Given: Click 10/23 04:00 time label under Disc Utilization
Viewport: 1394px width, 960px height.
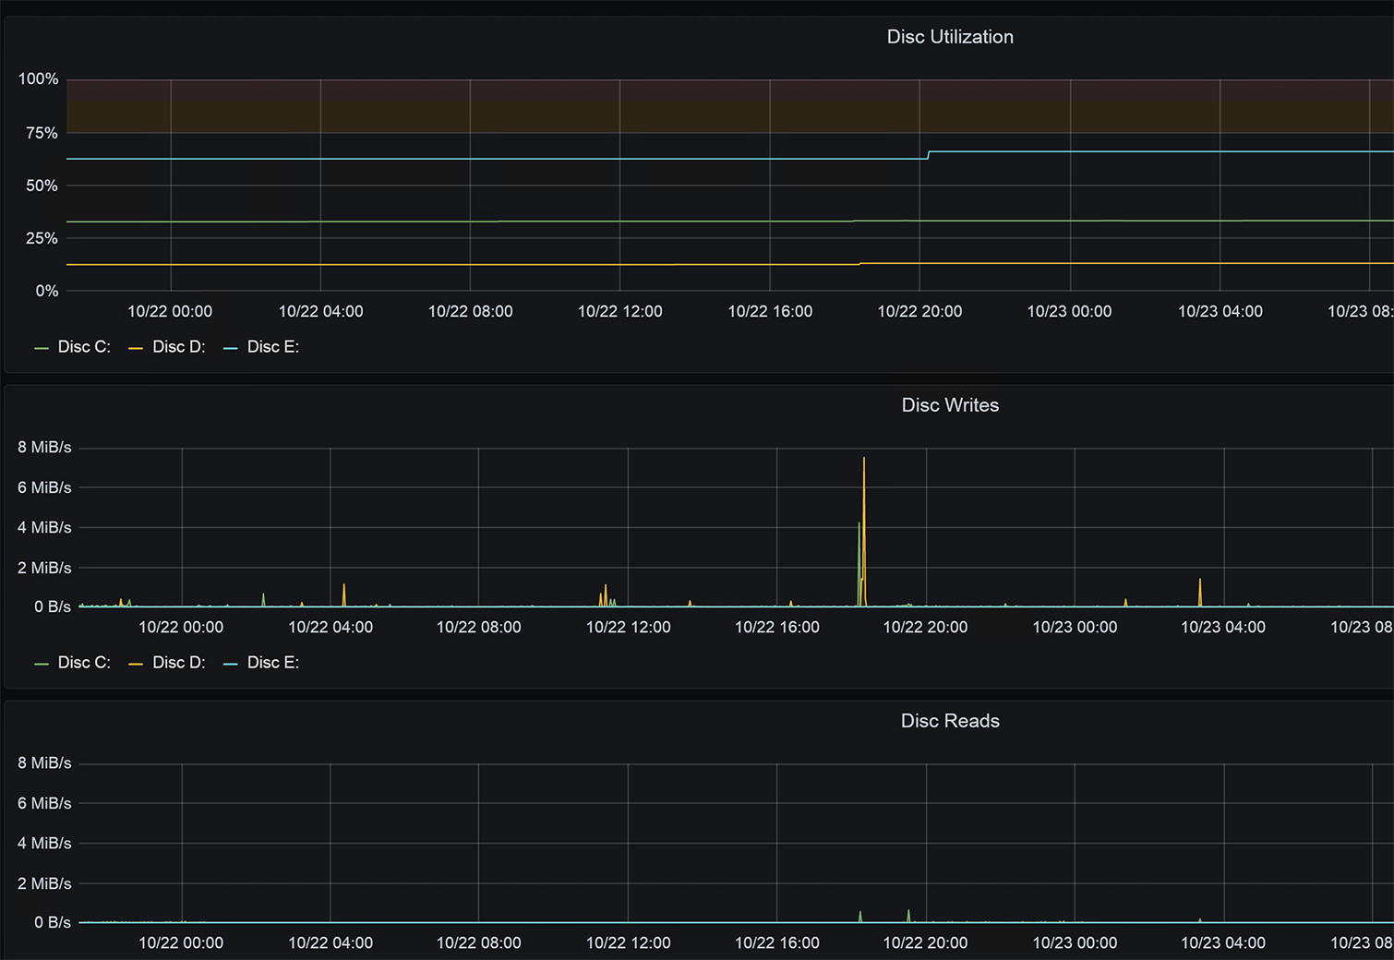Looking at the screenshot, I should 1220,312.
